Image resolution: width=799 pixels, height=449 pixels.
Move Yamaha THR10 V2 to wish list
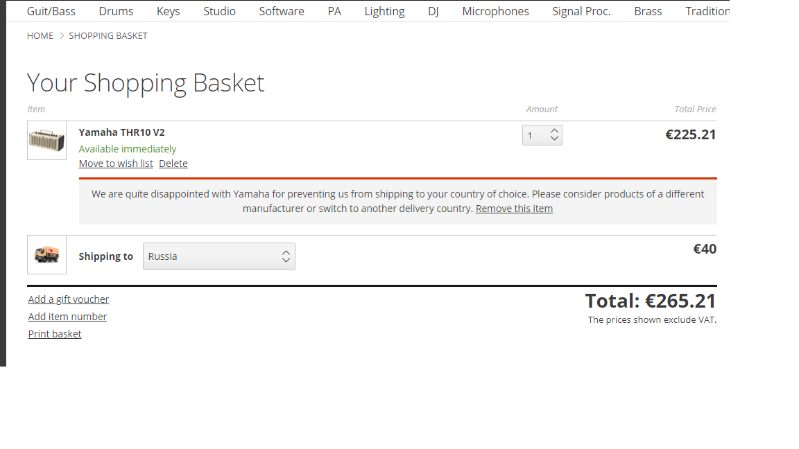[116, 164]
